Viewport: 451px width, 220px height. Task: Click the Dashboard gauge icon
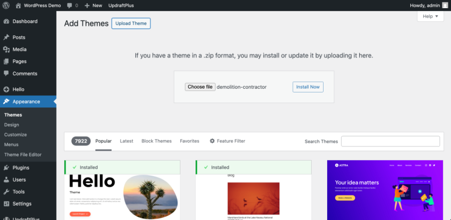point(6,21)
